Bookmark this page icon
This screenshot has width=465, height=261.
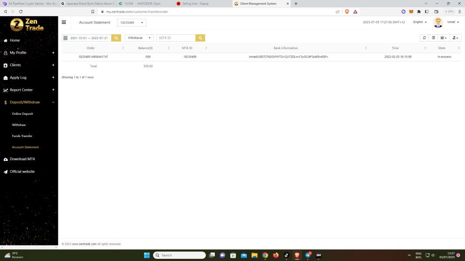point(92,12)
